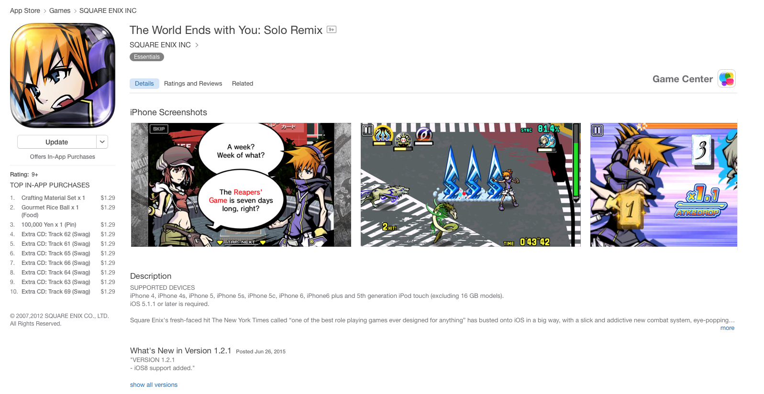
Task: Click the game's app icon artwork
Action: tap(63, 76)
